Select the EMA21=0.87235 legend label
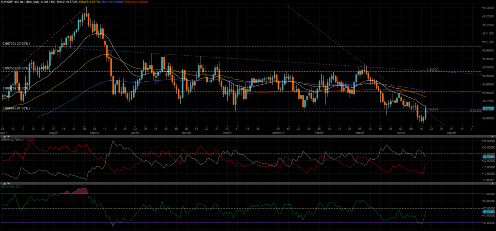The width and height of the screenshot is (496, 231). (x=67, y=2)
